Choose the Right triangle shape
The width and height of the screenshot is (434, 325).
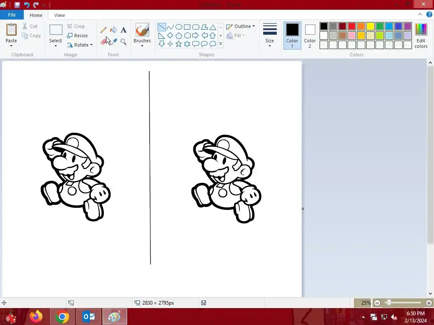161,36
